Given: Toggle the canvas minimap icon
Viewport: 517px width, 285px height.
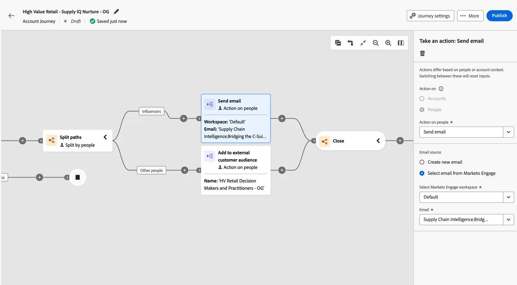Looking at the screenshot, I should (401, 43).
